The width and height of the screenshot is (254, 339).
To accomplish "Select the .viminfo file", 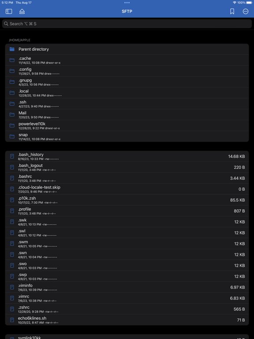I will pyautogui.click(x=127, y=287).
